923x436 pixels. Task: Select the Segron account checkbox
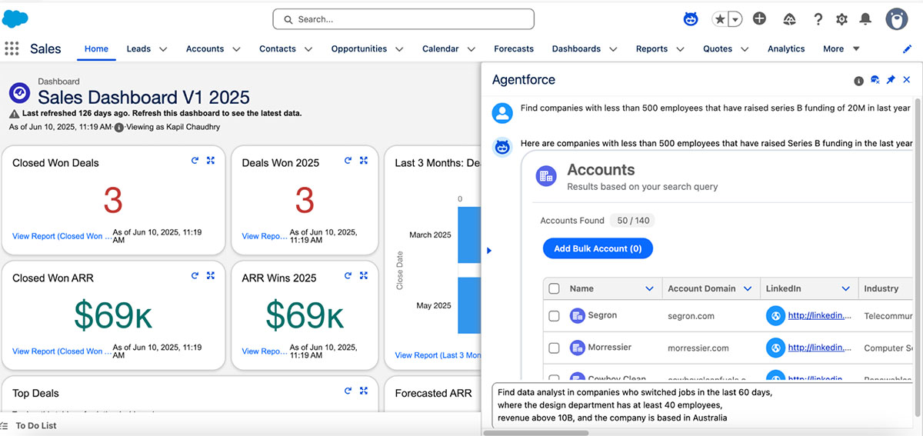click(554, 316)
